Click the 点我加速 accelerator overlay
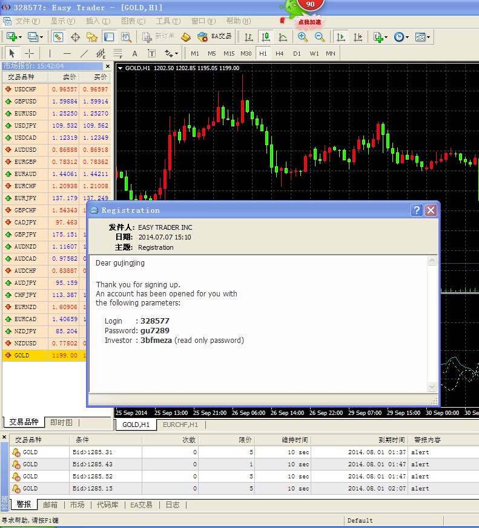The width and height of the screenshot is (479, 528). pyautogui.click(x=309, y=22)
